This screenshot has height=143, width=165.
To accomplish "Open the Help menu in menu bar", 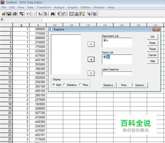I will pyautogui.click(x=111, y=7).
